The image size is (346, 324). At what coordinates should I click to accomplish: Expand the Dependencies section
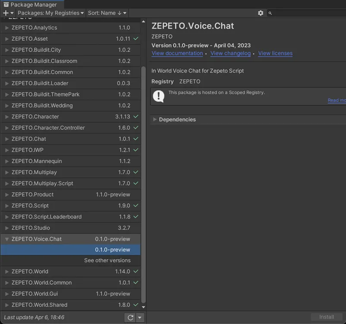tap(155, 119)
